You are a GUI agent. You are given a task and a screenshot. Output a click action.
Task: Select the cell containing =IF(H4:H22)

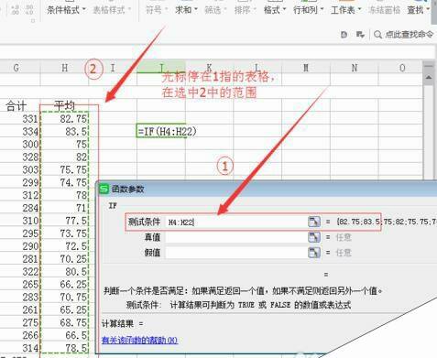pyautogui.click(x=161, y=132)
